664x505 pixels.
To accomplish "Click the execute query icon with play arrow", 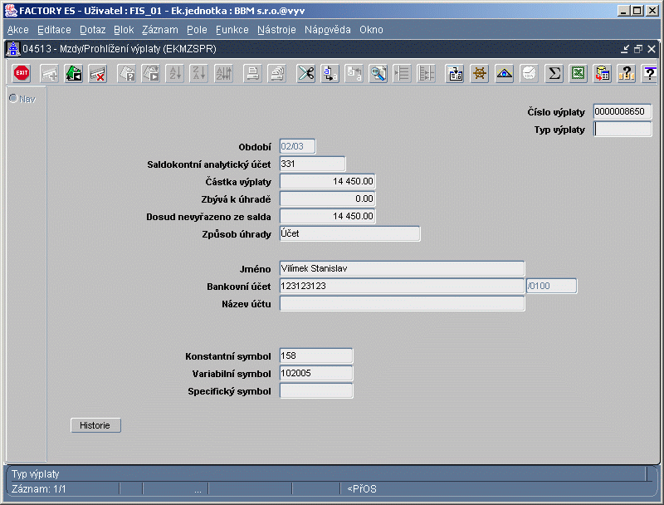I will click(151, 73).
